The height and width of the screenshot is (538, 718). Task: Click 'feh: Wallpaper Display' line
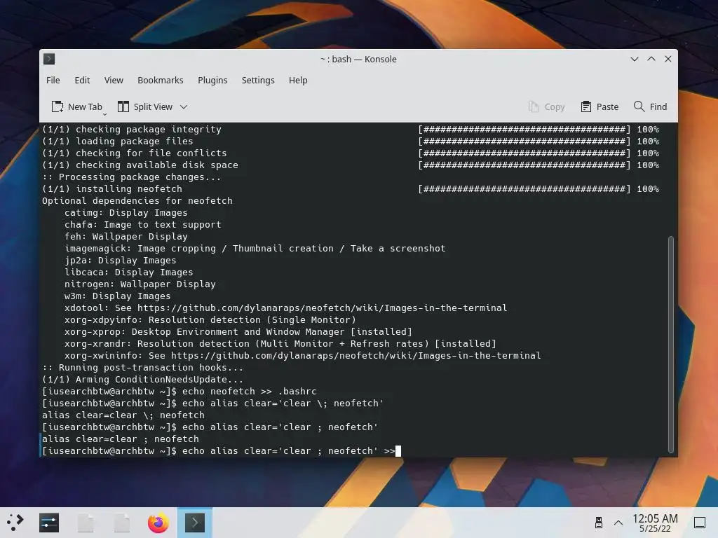click(x=126, y=237)
